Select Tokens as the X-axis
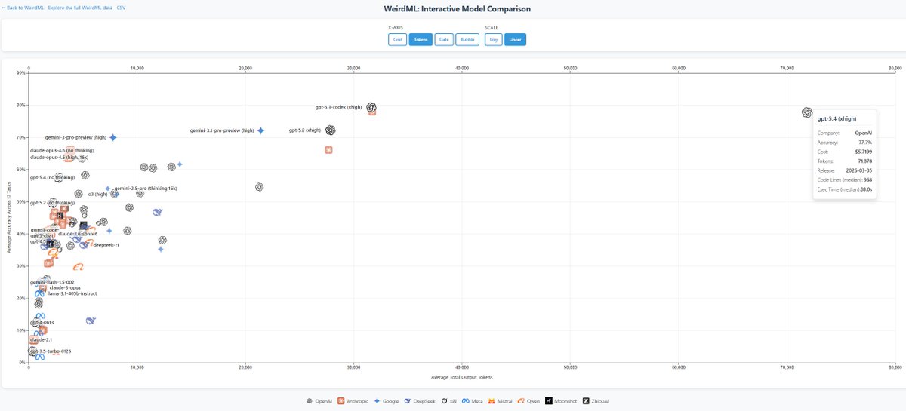Image resolution: width=906 pixels, height=411 pixels. coord(421,39)
